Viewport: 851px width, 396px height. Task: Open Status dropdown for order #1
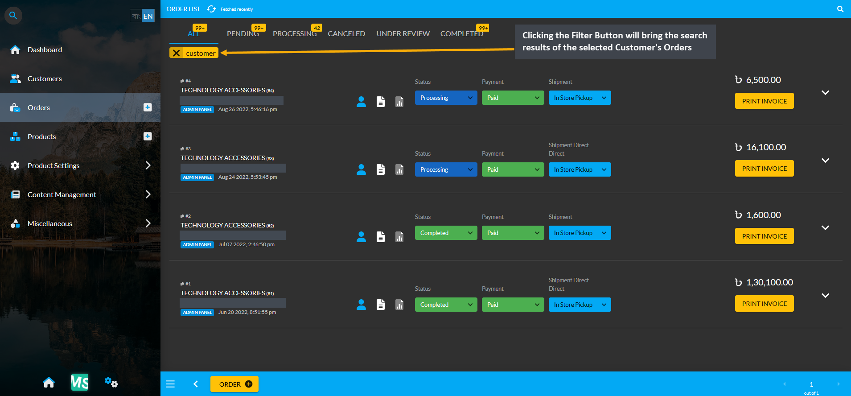446,305
